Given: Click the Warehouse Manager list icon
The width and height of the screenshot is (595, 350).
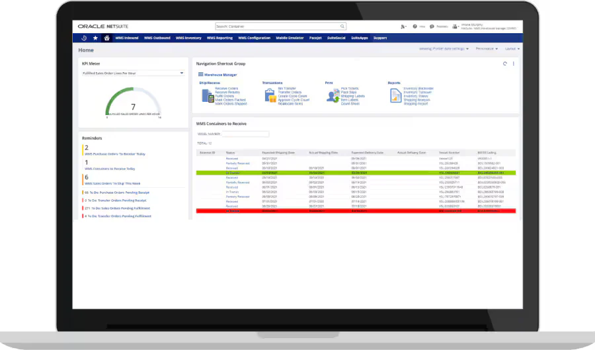Looking at the screenshot, I should click(x=201, y=74).
